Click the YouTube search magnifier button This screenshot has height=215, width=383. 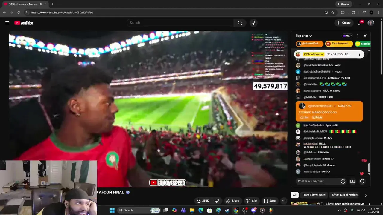coord(240,23)
